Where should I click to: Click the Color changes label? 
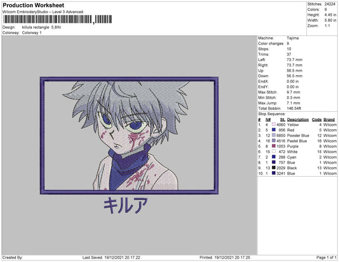tap(271, 43)
